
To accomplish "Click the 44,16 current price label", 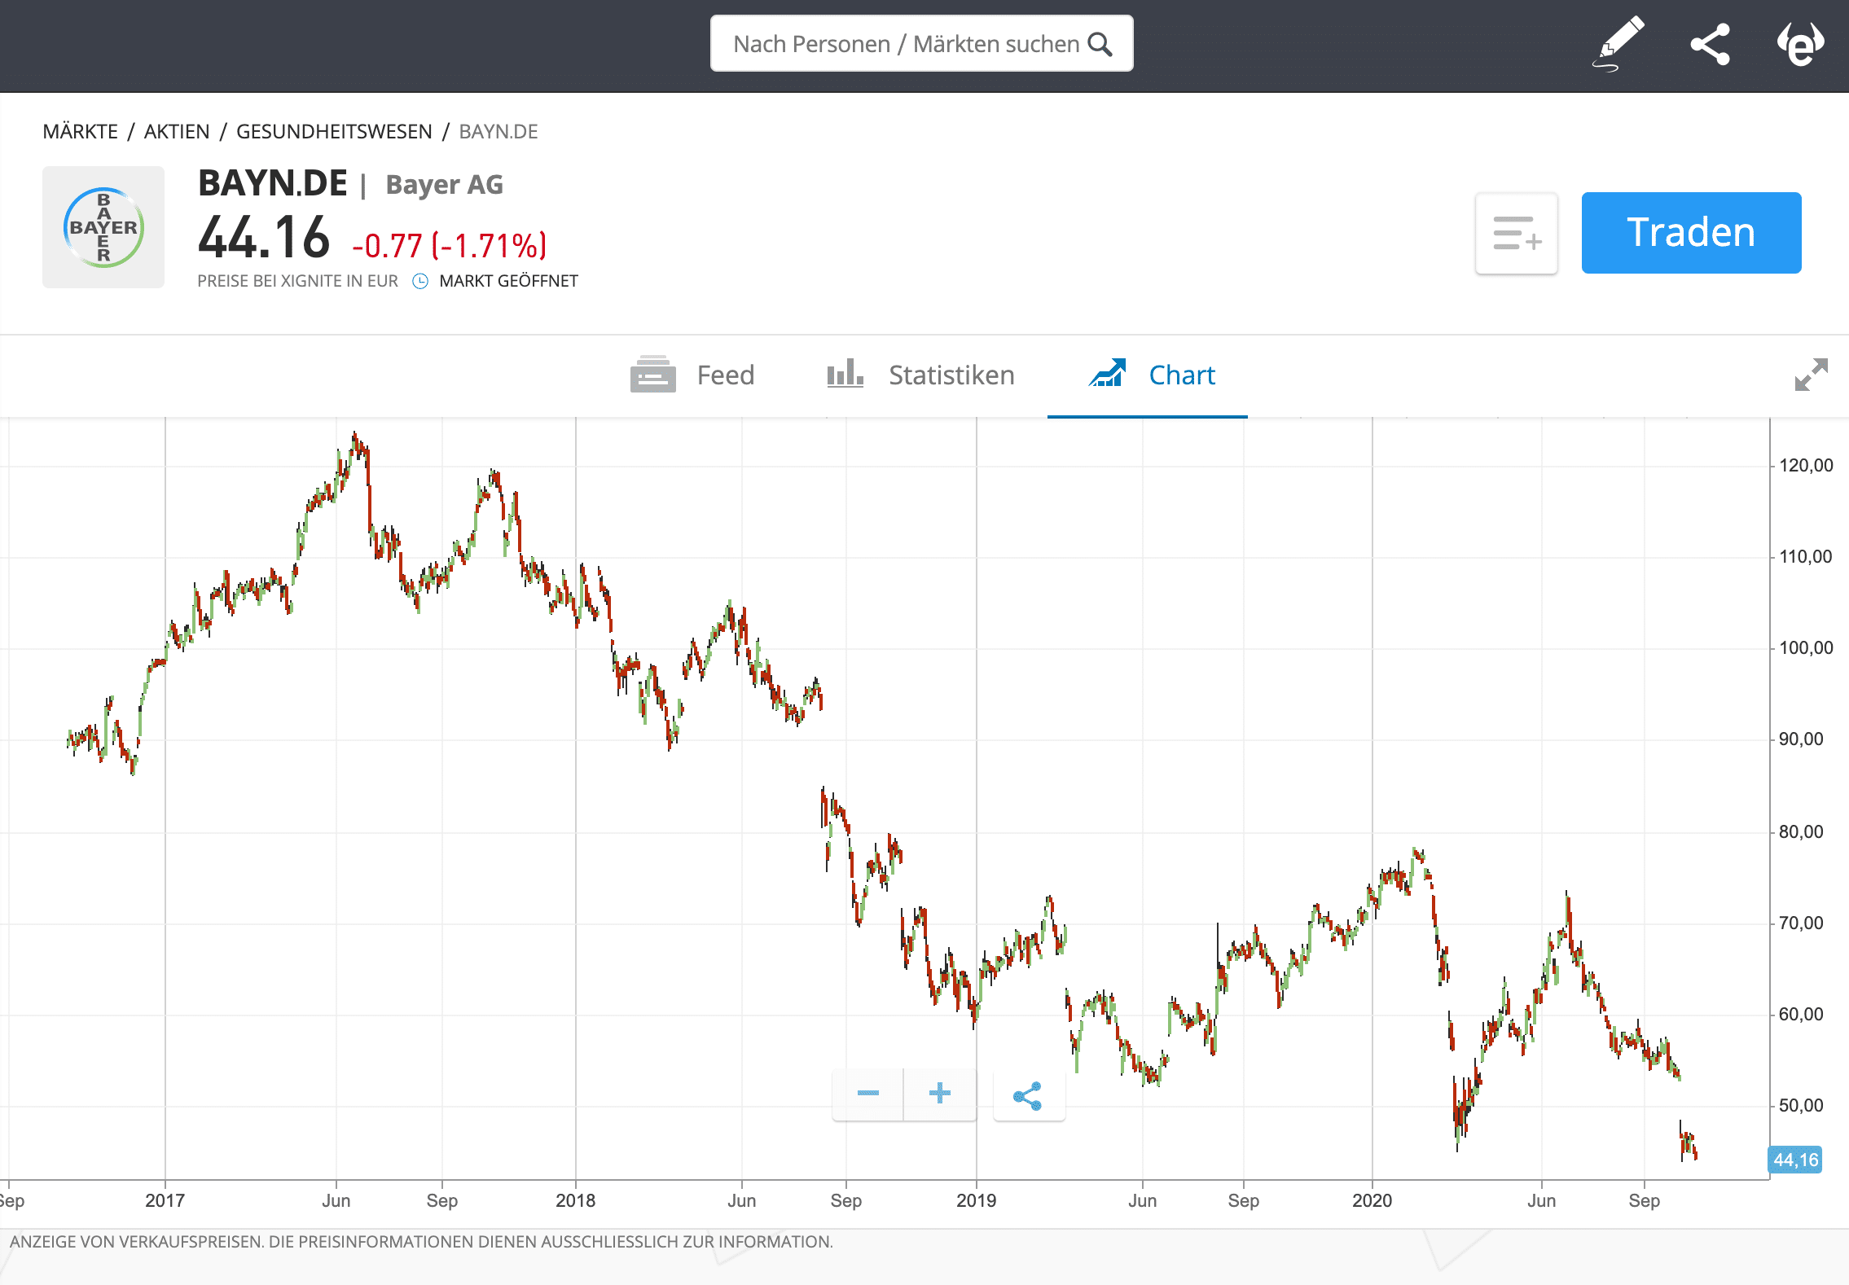I will point(1795,1160).
